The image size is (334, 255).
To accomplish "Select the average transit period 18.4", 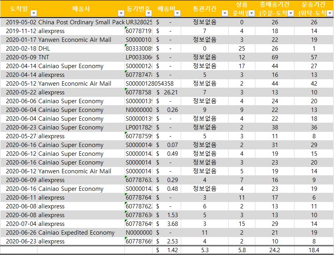I will [x=314, y=250].
